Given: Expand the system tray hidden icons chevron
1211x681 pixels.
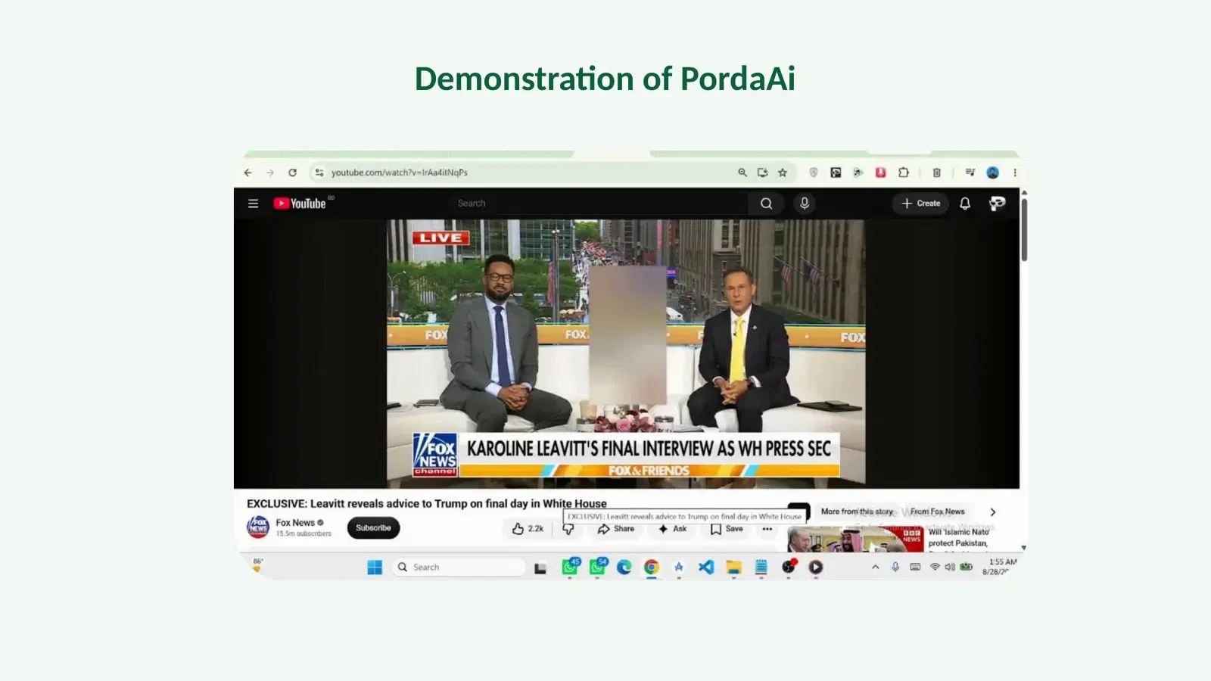Looking at the screenshot, I should pyautogui.click(x=876, y=567).
